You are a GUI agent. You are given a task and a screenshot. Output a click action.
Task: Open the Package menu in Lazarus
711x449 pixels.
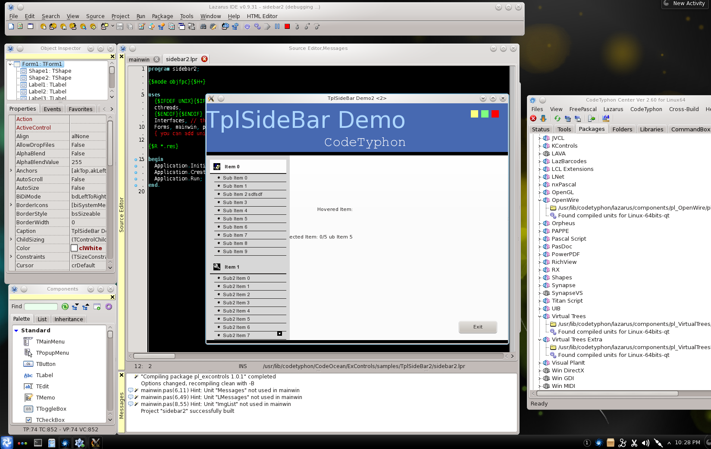(163, 16)
